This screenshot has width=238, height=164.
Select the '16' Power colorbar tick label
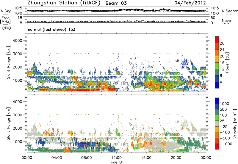[222, 63]
